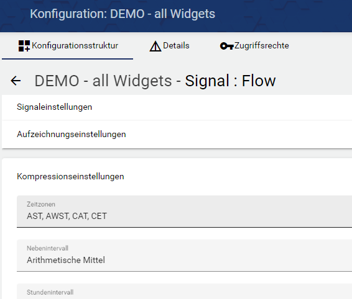Click the Konfiguration: DEMO - all Widgets title
The height and width of the screenshot is (299, 352).
pyautogui.click(x=123, y=14)
